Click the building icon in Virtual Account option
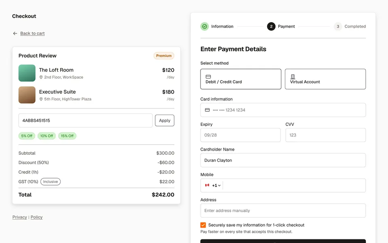 pyautogui.click(x=293, y=77)
